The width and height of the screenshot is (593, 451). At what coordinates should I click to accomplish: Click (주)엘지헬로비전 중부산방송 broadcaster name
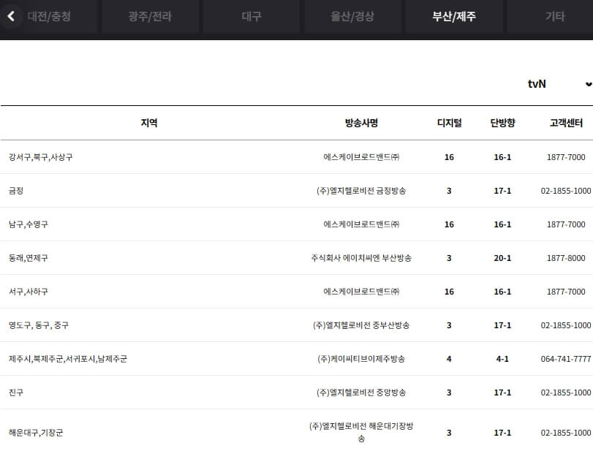(361, 325)
